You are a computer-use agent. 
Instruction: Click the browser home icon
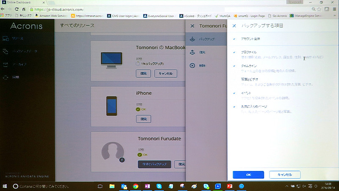tap(24, 9)
